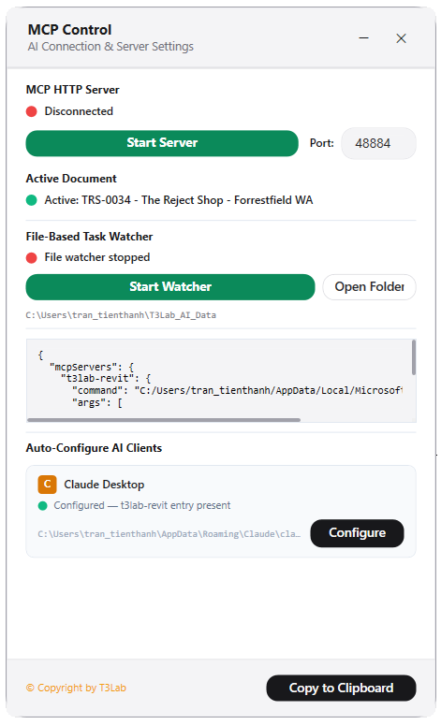Click the Copyright by T3Lab text
Viewport: 441px width, 725px height.
pyautogui.click(x=77, y=688)
